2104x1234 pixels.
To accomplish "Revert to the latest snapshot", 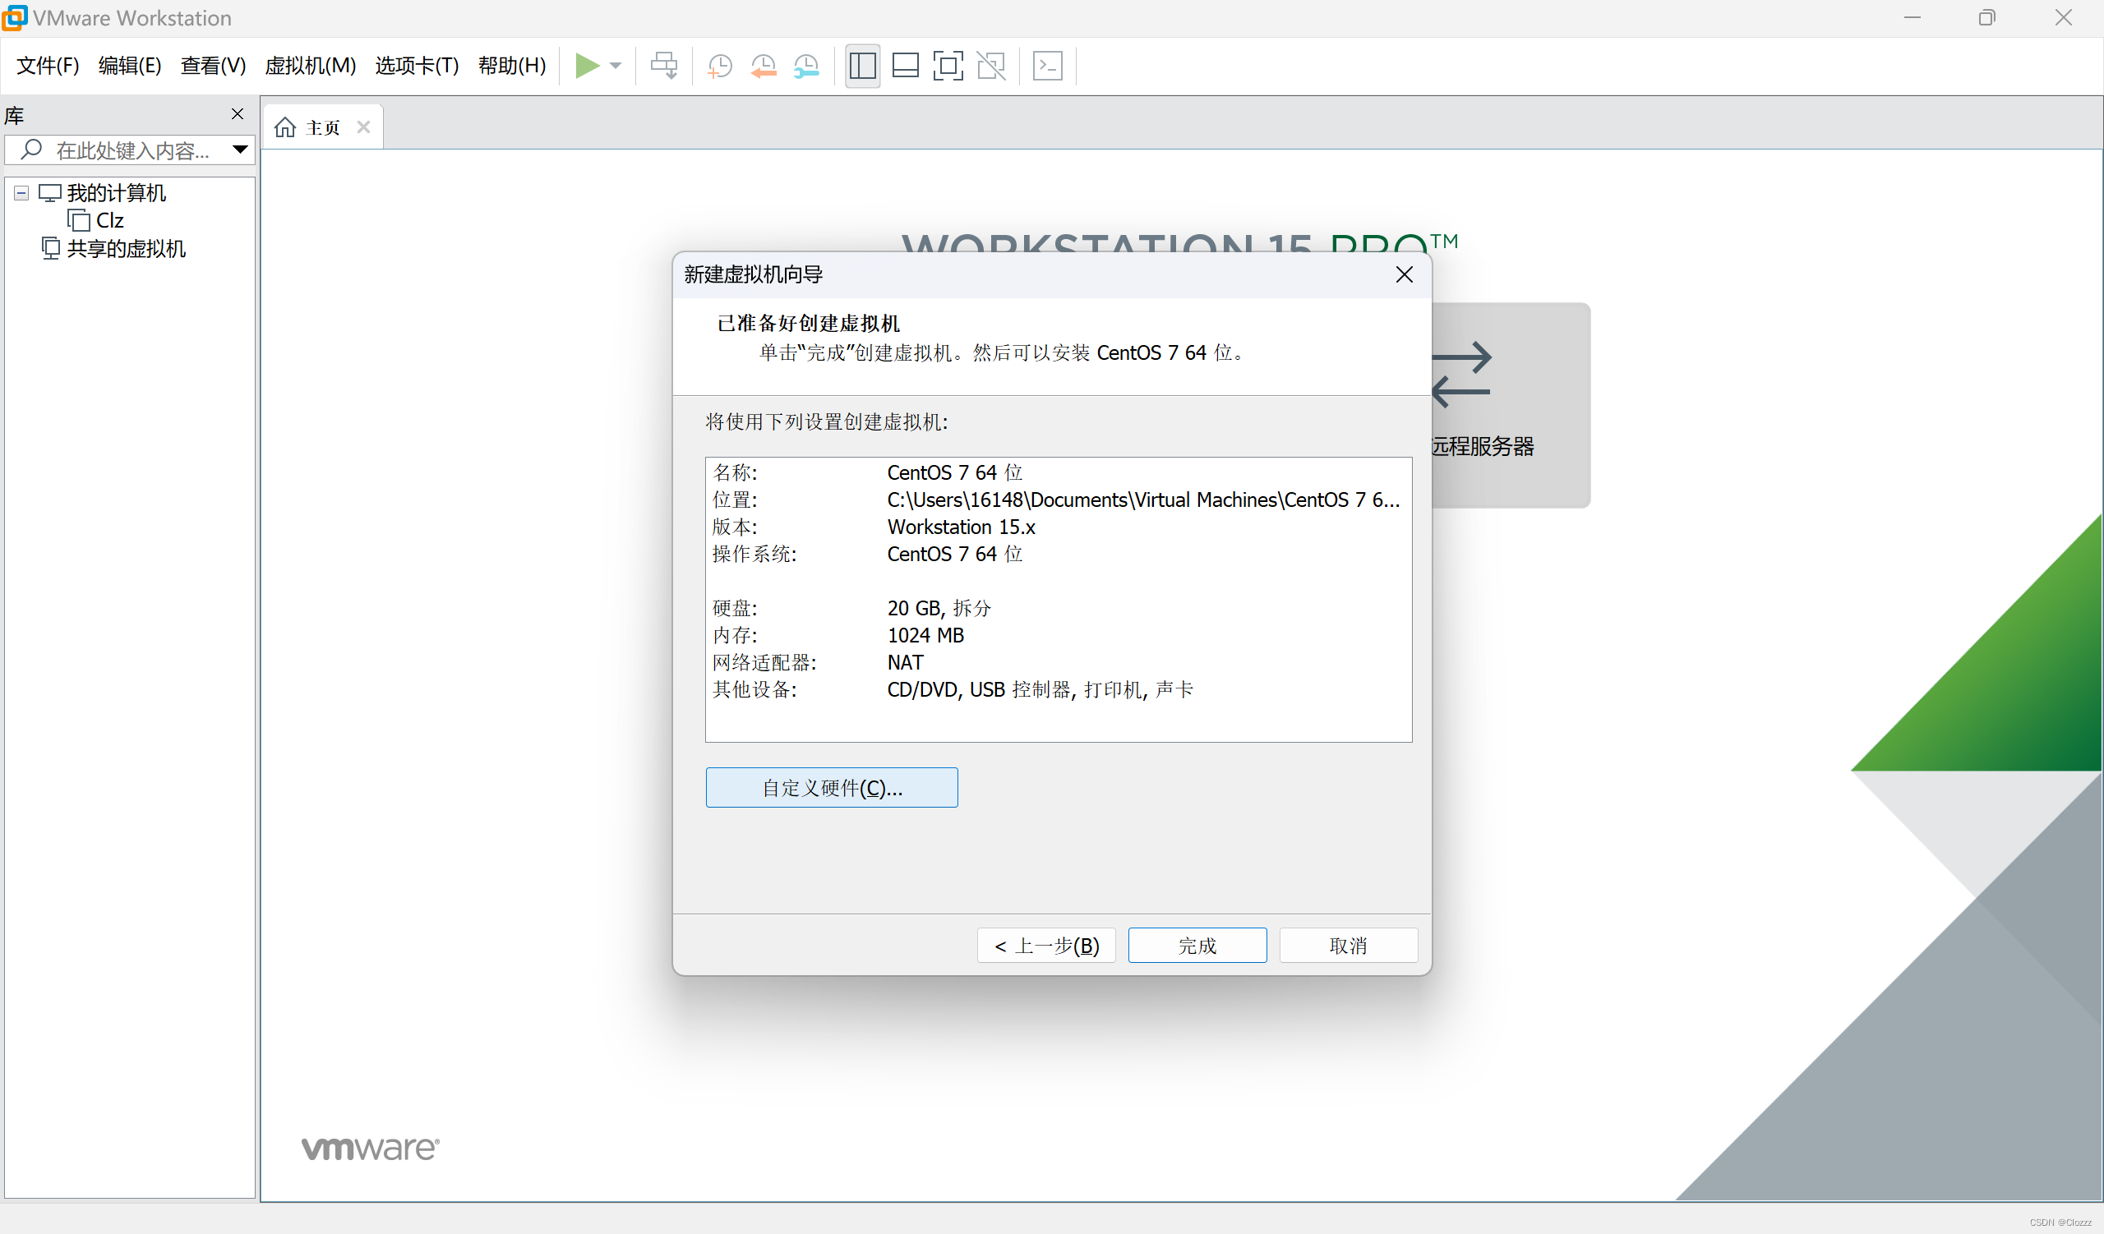I will [x=762, y=66].
